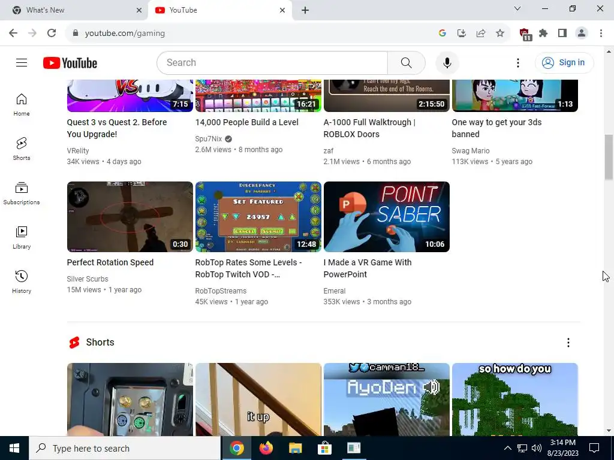
Task: Go to Home in the sidebar
Action: [x=22, y=105]
